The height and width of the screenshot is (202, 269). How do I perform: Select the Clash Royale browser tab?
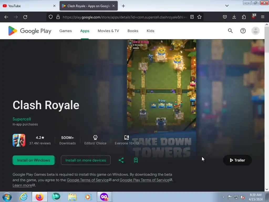coord(89,6)
